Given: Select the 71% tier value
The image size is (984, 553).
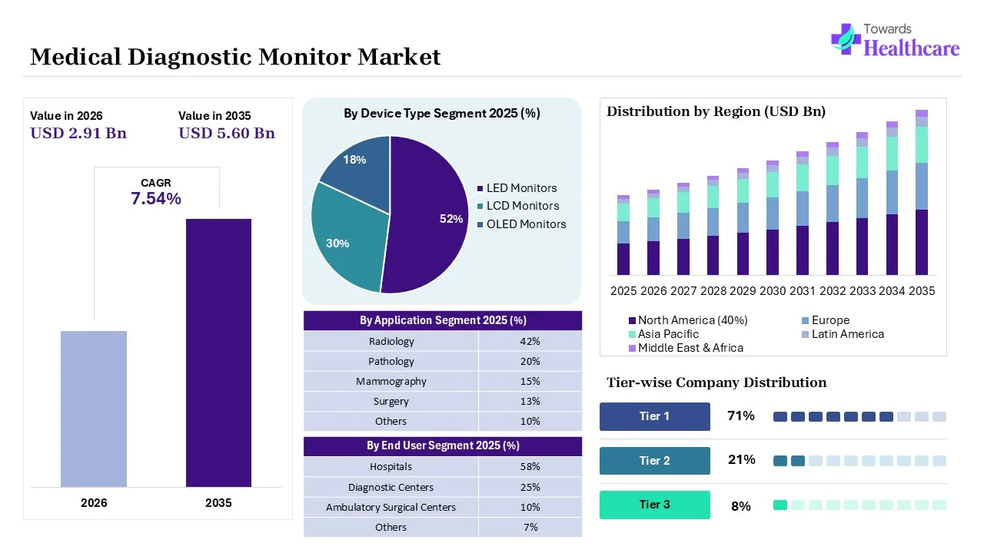Looking at the screenshot, I should [741, 416].
